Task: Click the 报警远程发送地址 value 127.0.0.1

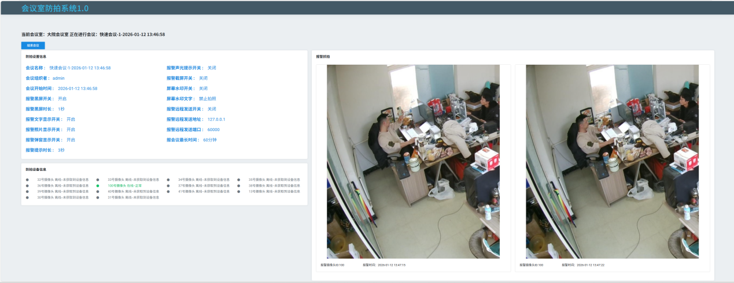Action: coord(216,120)
